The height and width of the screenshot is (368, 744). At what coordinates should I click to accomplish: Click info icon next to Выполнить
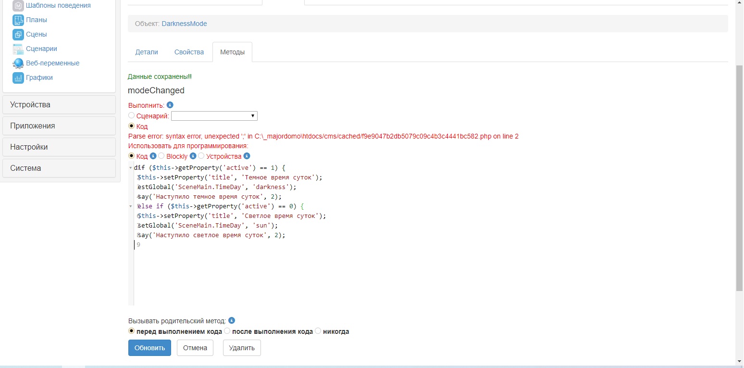click(x=170, y=105)
